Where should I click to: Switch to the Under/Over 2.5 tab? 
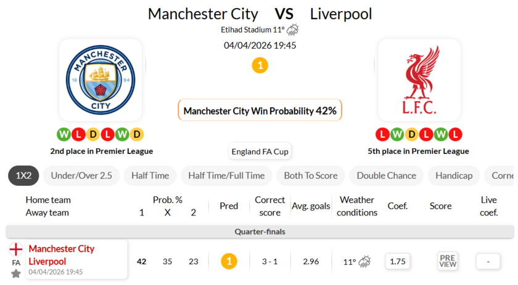(x=81, y=175)
